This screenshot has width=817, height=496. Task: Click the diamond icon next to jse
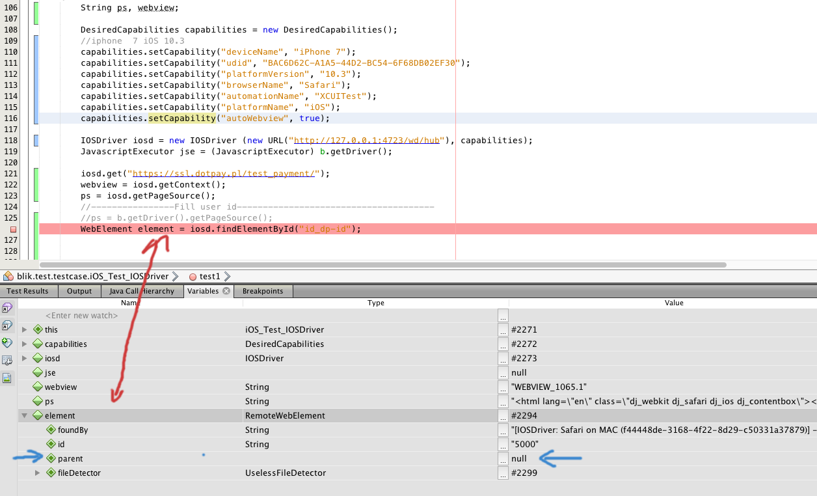click(x=38, y=372)
